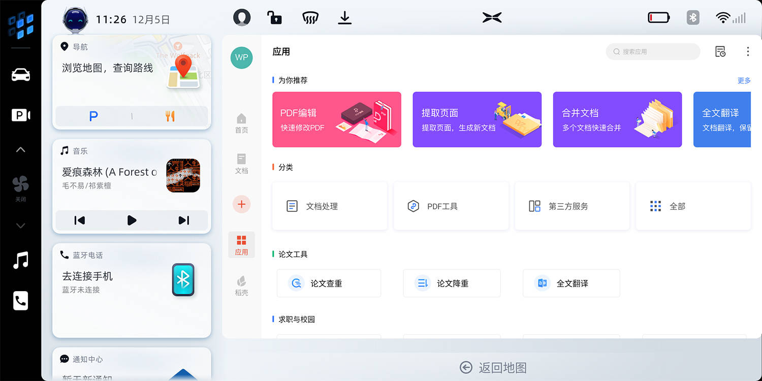The width and height of the screenshot is (762, 381).
Task: Toggle the screen lock icon in top bar
Action: point(274,17)
